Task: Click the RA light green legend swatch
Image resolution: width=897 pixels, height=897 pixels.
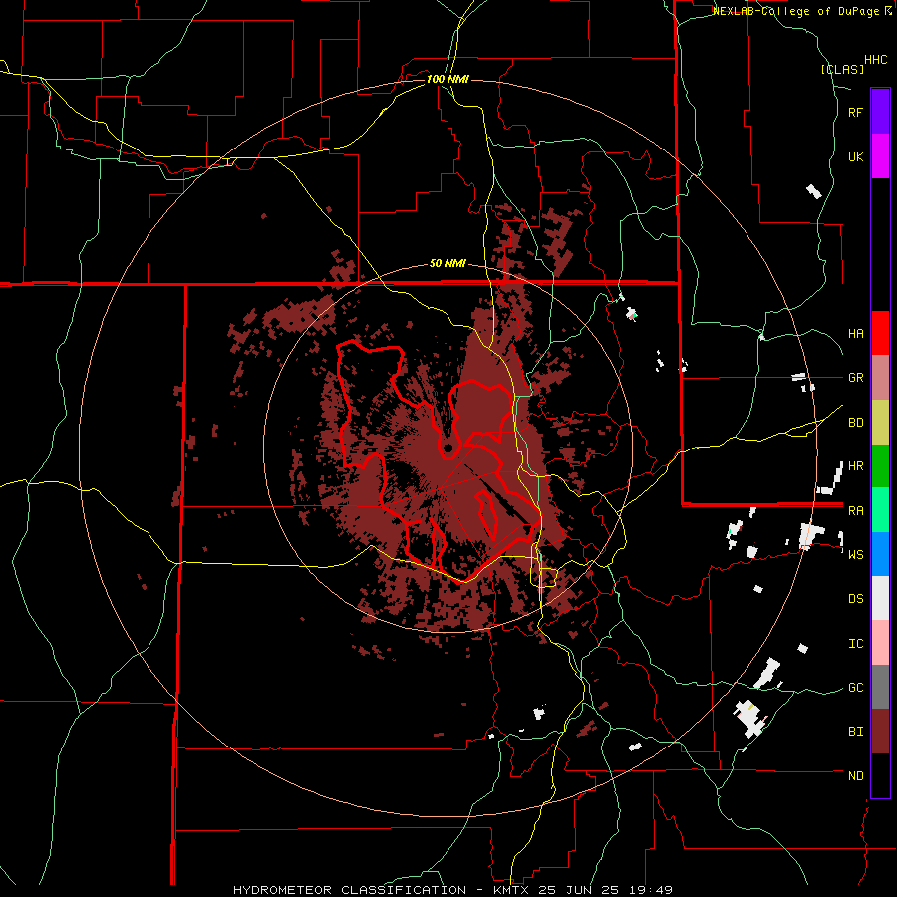Action: click(x=880, y=510)
